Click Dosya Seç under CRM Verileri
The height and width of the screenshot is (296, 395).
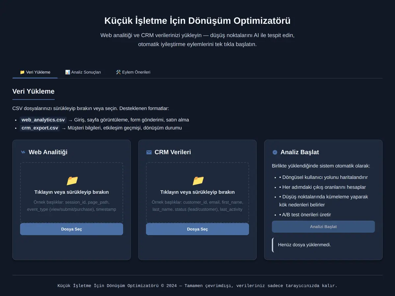[197, 229]
